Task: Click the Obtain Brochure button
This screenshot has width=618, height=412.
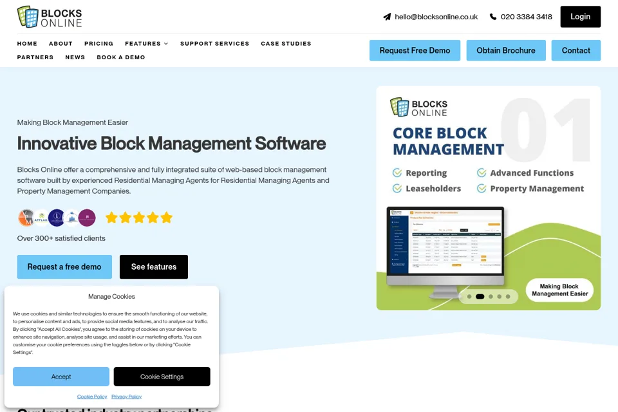Action: tap(506, 50)
